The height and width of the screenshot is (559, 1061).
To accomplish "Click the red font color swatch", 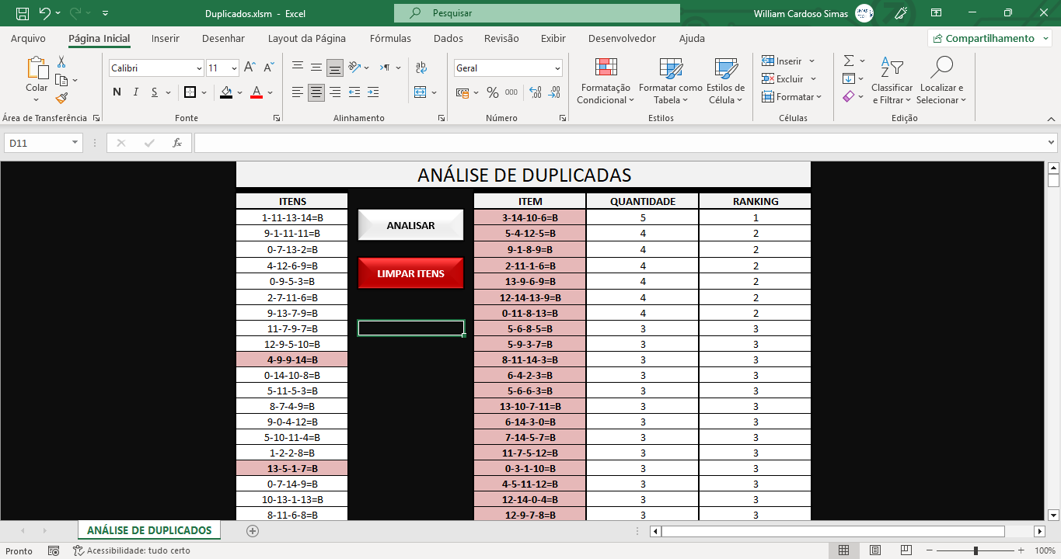I will pyautogui.click(x=257, y=92).
